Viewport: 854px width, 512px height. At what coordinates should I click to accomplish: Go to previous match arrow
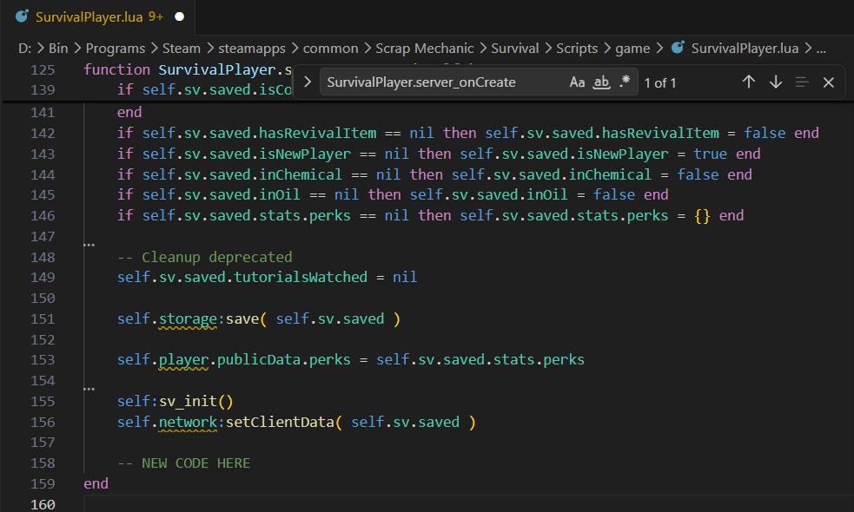(x=749, y=82)
